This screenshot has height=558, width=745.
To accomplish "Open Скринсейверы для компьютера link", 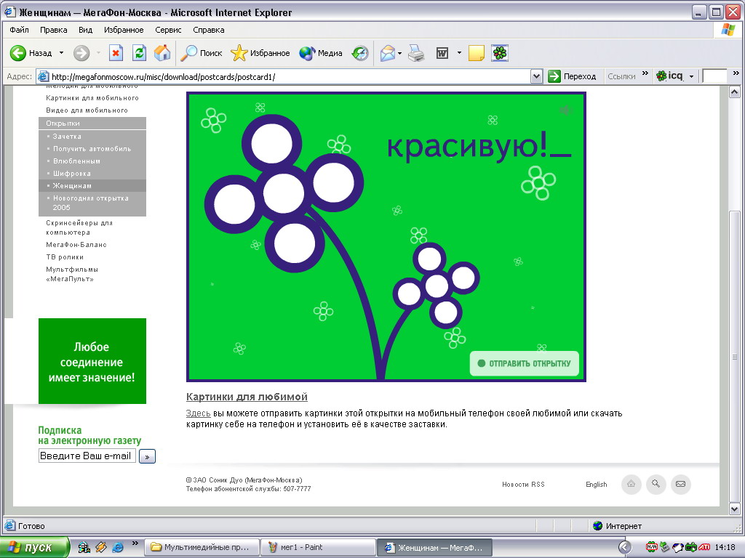I will pyautogui.click(x=79, y=227).
